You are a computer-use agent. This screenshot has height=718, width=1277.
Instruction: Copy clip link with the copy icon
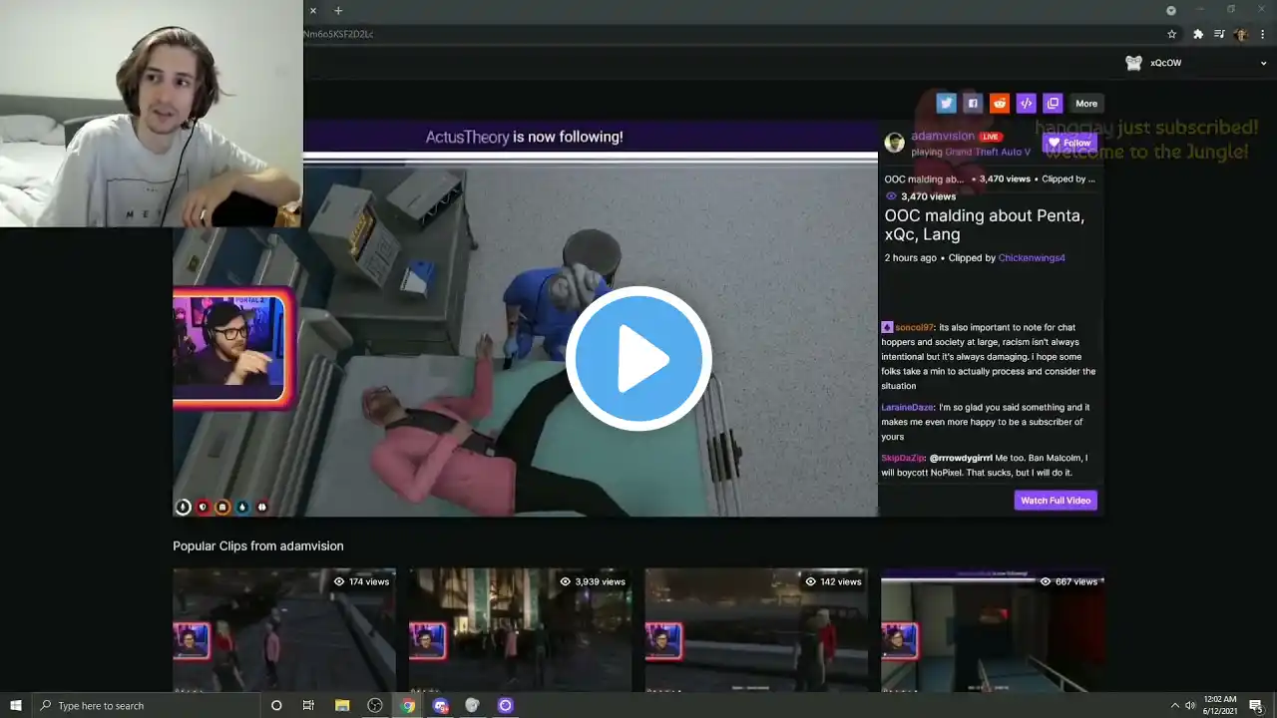(x=1053, y=103)
